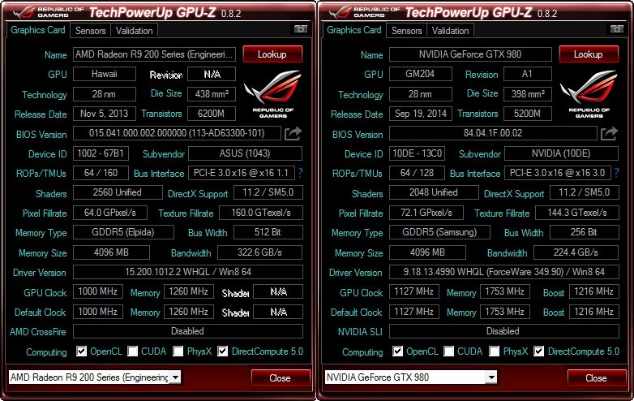Screen dimensions: 634x401
Task: Toggle CUDA checkbox in AMD Radeon window
Action: tap(133, 351)
